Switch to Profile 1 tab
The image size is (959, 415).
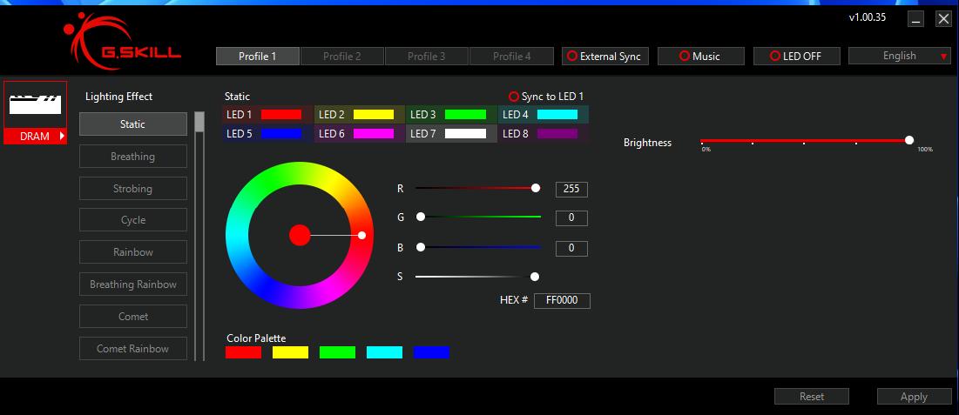258,57
